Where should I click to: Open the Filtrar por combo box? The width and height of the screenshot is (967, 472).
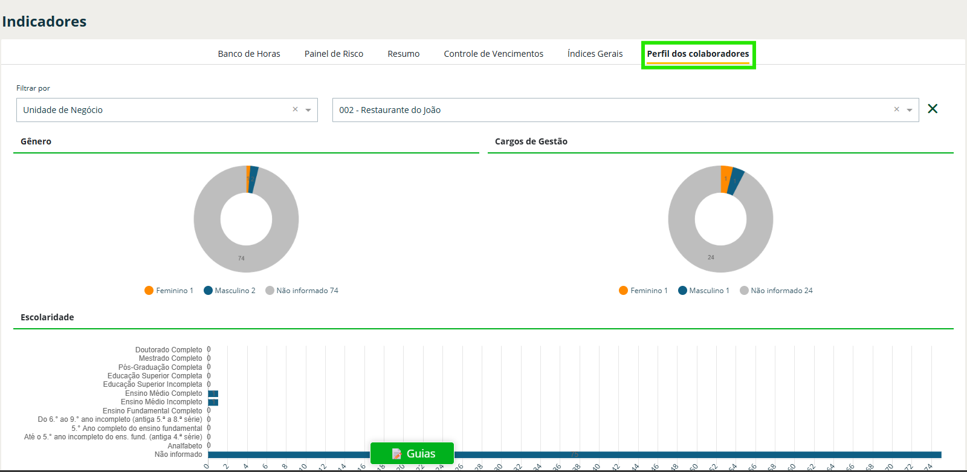(x=154, y=110)
